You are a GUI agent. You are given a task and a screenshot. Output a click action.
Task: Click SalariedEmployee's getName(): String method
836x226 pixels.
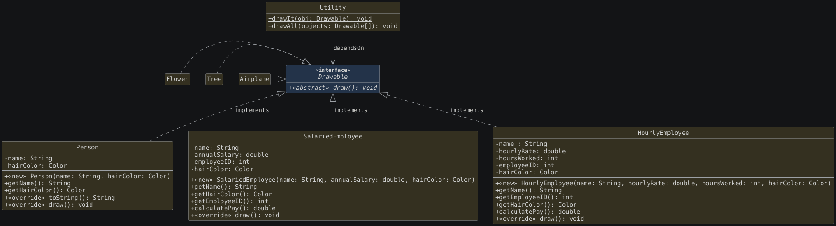pos(224,187)
